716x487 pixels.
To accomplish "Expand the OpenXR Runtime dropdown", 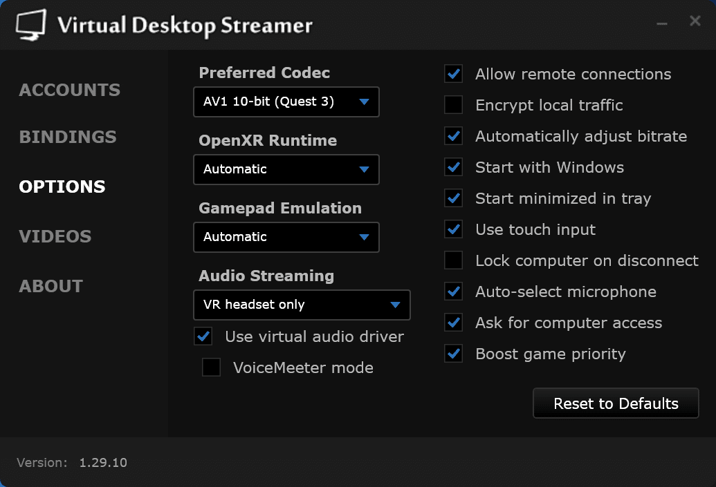I will click(286, 170).
